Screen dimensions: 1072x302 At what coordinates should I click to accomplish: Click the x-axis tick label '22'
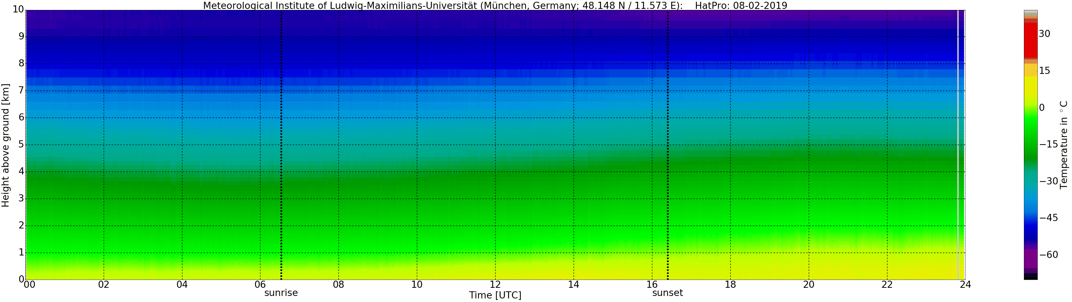tap(887, 285)
